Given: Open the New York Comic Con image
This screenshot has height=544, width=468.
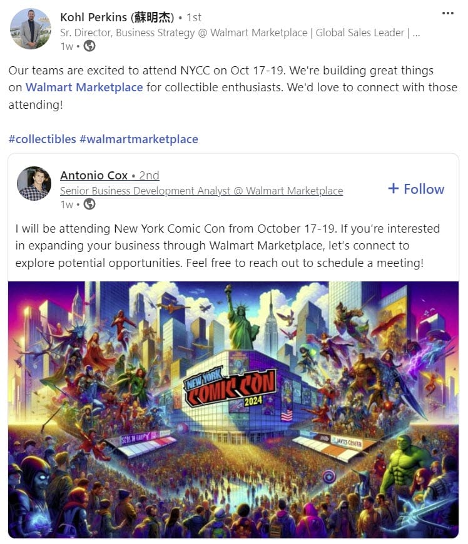Looking at the screenshot, I should pyautogui.click(x=233, y=410).
